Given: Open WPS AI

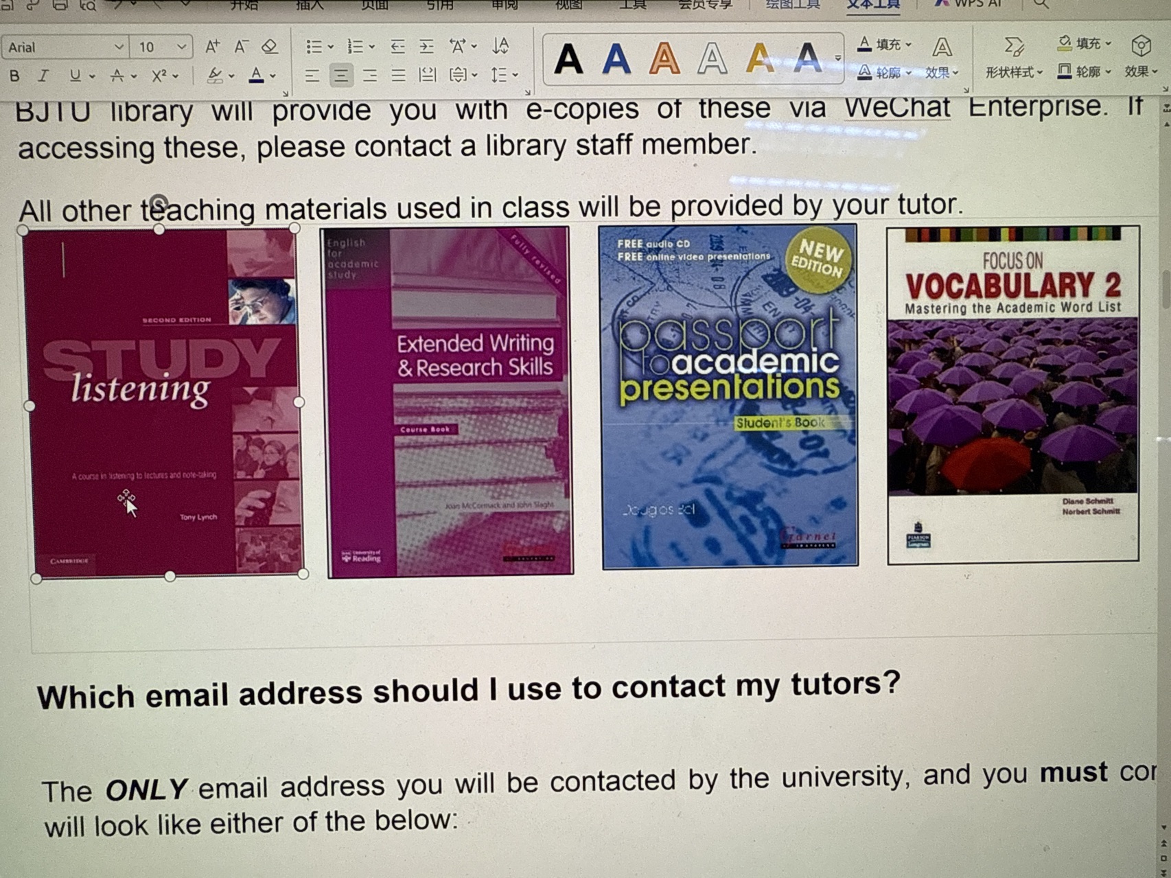Looking at the screenshot, I should point(969,4).
